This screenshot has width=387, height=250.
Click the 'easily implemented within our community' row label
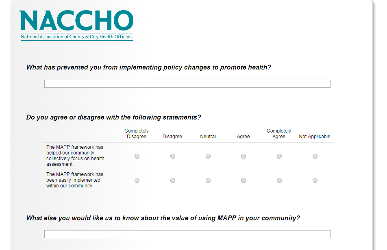[x=75, y=180]
